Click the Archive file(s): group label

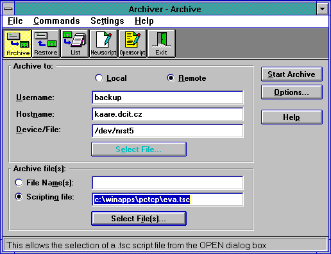click(40, 169)
